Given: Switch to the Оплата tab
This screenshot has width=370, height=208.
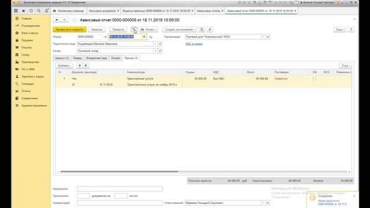Looking at the screenshot, I should (x=116, y=58).
